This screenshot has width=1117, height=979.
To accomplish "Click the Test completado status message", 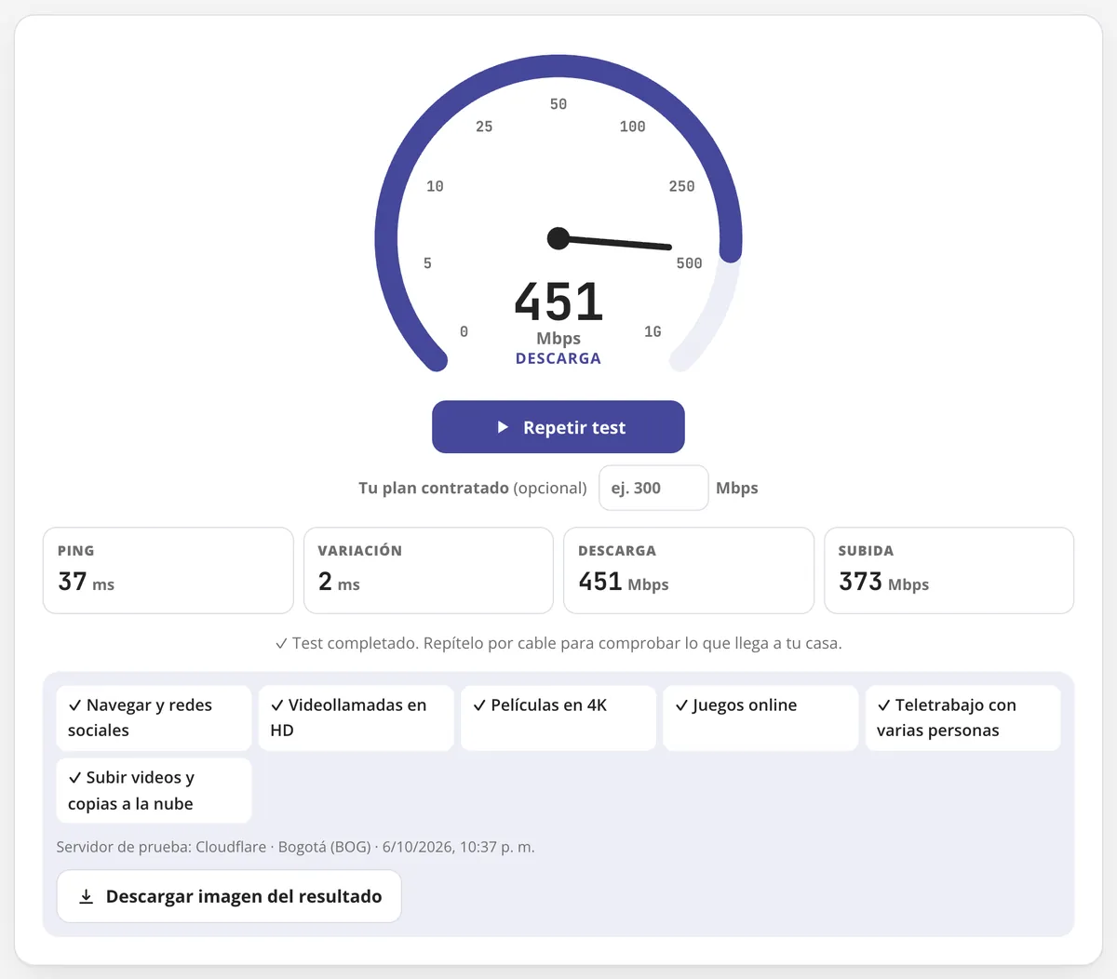I will [558, 643].
